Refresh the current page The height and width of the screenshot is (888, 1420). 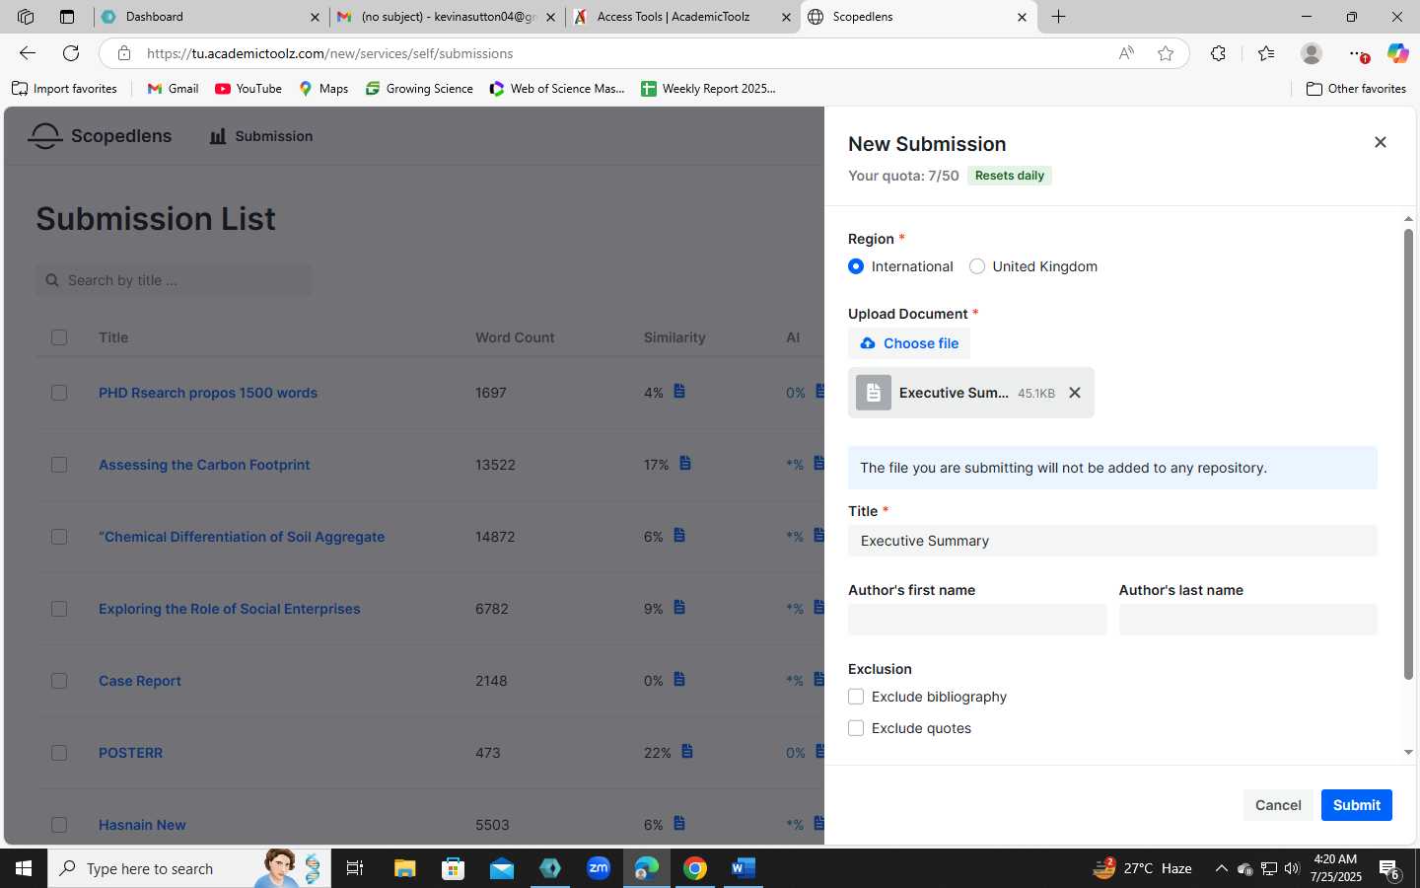coord(71,53)
